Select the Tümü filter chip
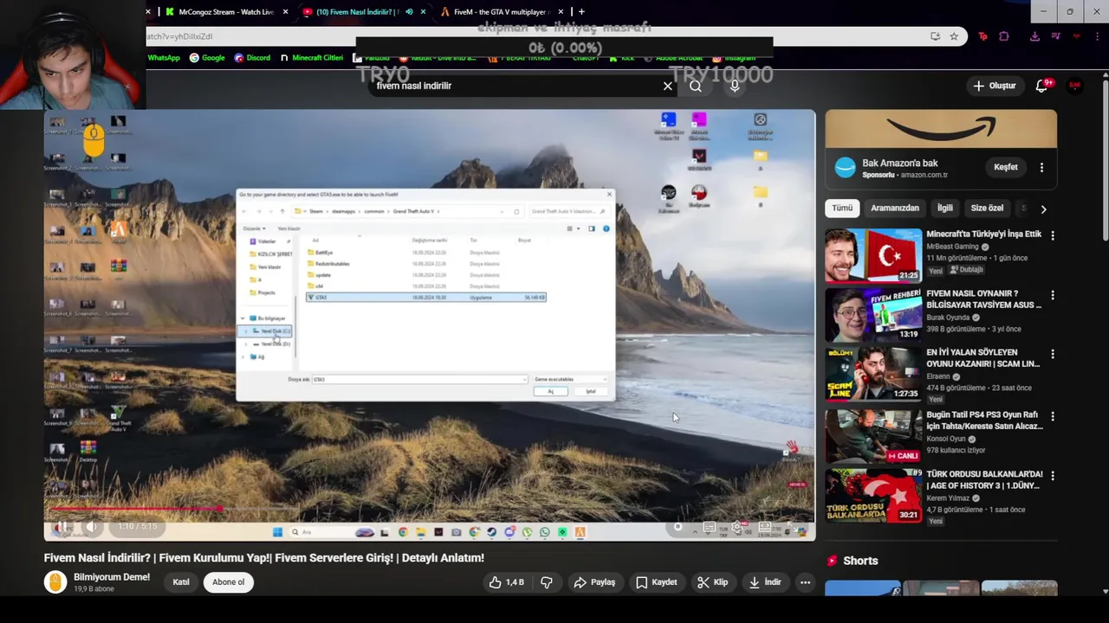Screen dimensions: 1109x623 coord(842,209)
